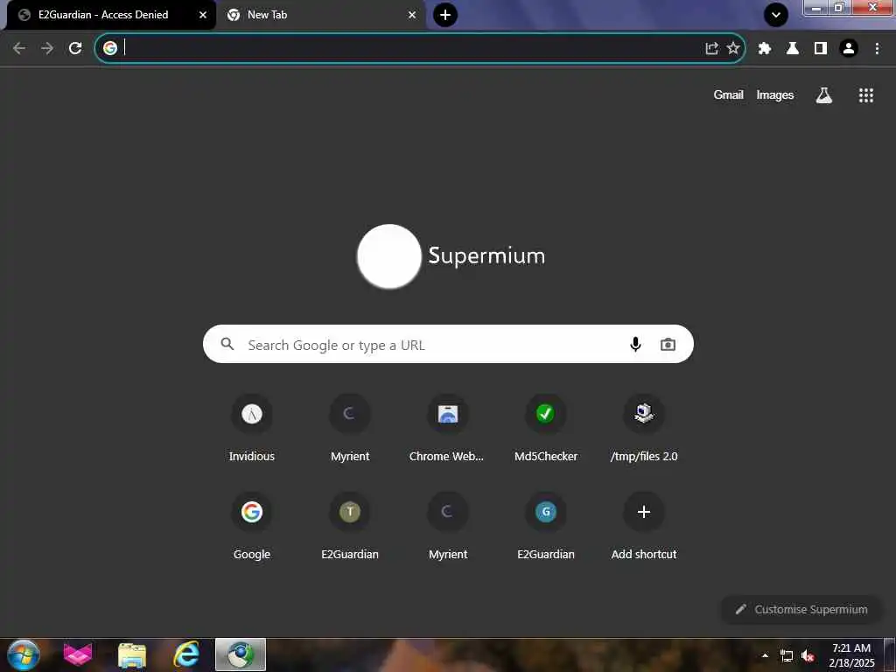Add shortcut with the plus tile
Viewport: 896px width, 672px height.
[644, 526]
